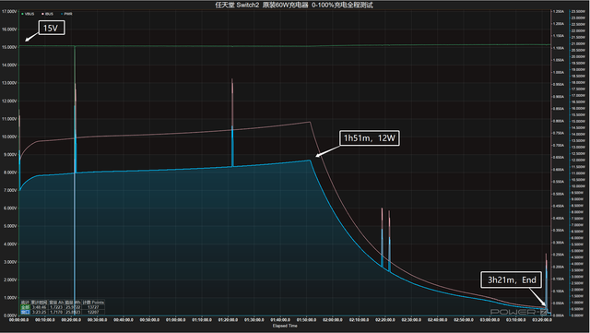Click the power curve peak near 1h51m
Image resolution: width=590 pixels, height=333 pixels.
tap(310, 161)
